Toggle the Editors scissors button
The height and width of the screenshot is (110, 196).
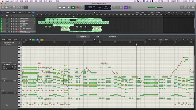(x=26, y=7)
